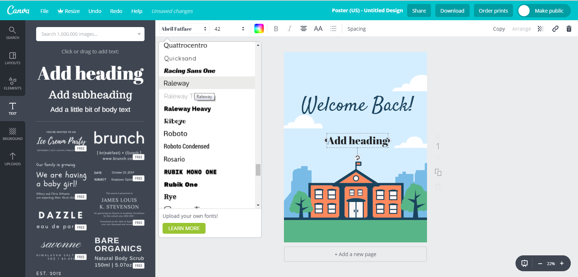Move page down with the arrow
Image resolution: width=578 pixels, height=277 pixels.
click(x=438, y=158)
